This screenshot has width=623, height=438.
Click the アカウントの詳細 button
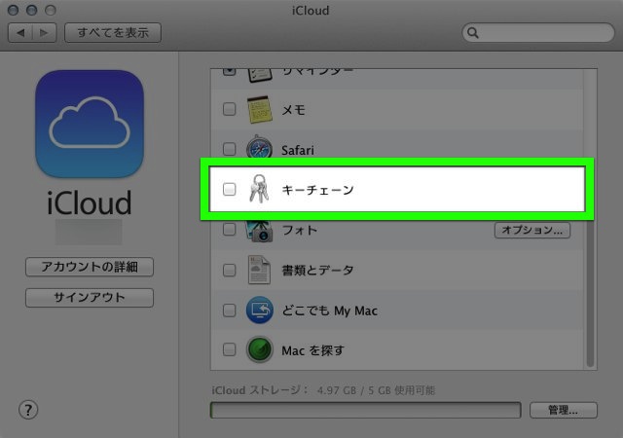(x=90, y=267)
